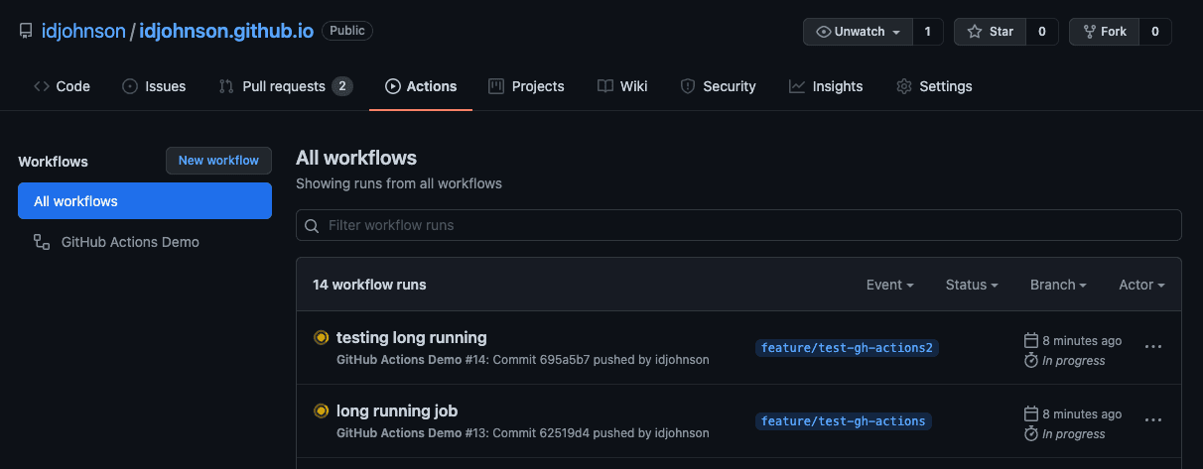Switch to the Issues tab
This screenshot has width=1203, height=469.
coord(154,86)
